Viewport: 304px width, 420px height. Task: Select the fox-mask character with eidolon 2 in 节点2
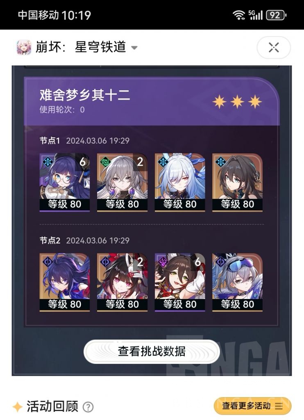tap(122, 282)
